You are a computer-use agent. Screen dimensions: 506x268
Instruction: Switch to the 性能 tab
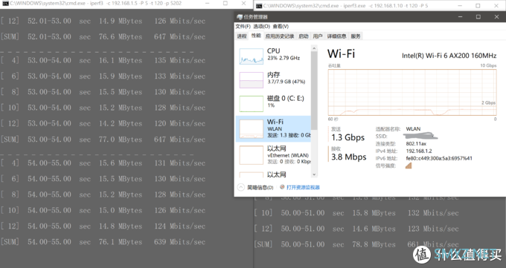(x=256, y=36)
